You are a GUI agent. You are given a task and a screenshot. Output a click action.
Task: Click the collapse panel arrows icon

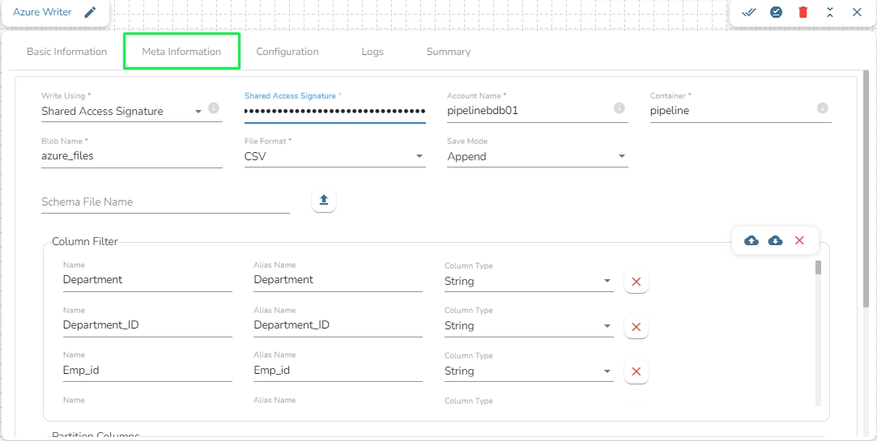pyautogui.click(x=830, y=12)
